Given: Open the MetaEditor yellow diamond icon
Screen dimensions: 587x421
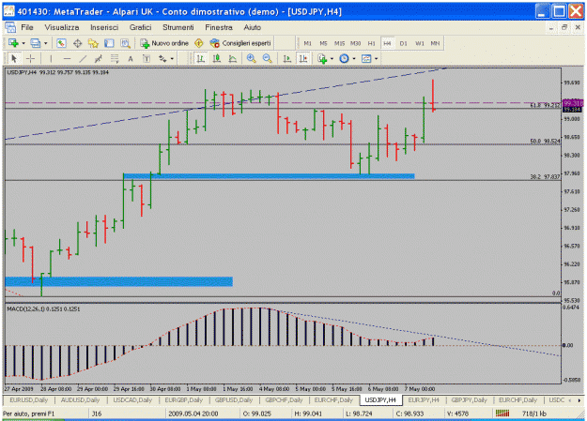Looking at the screenshot, I should click(199, 43).
